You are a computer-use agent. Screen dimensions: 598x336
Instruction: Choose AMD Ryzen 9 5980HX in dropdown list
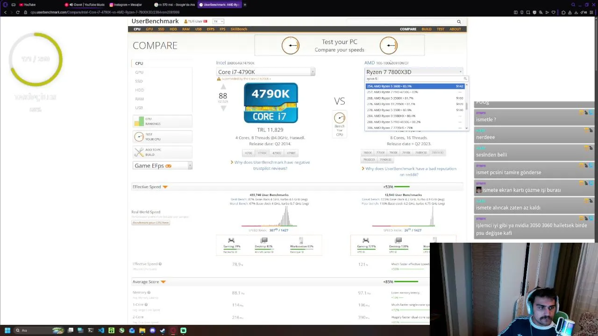point(415,116)
